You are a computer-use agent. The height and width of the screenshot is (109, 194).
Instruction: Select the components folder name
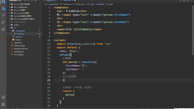tap(20, 31)
